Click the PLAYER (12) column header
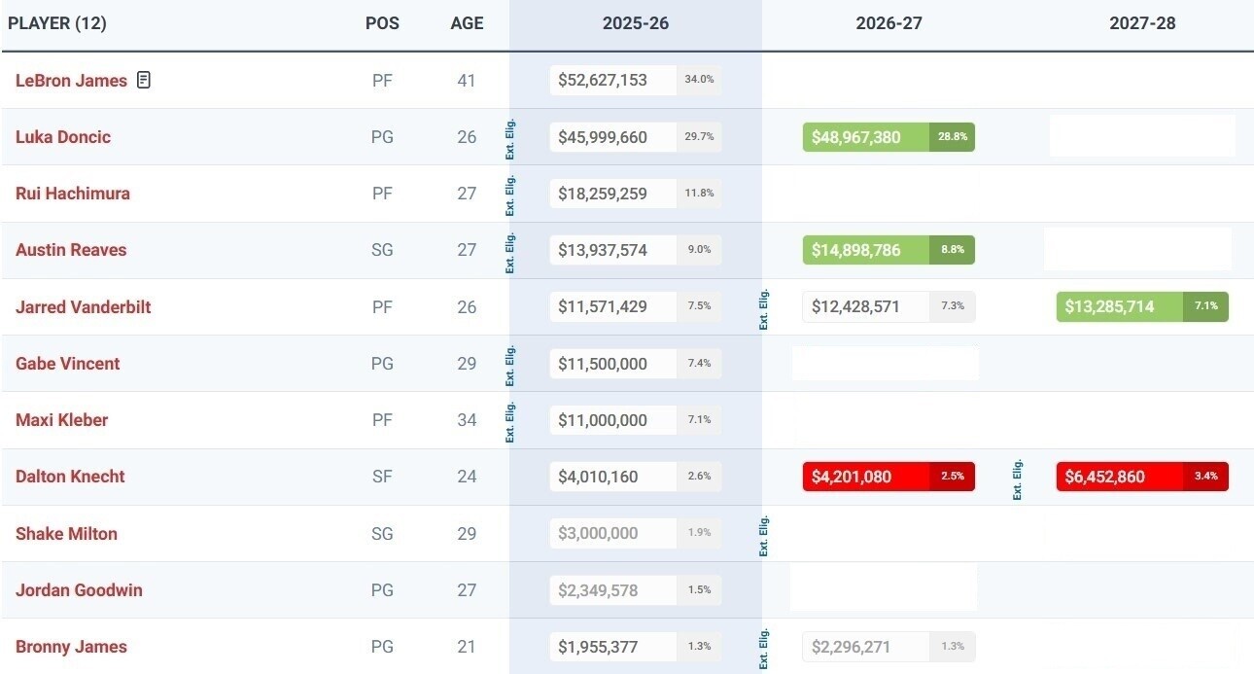Viewport: 1254px width, 674px height. point(56,23)
